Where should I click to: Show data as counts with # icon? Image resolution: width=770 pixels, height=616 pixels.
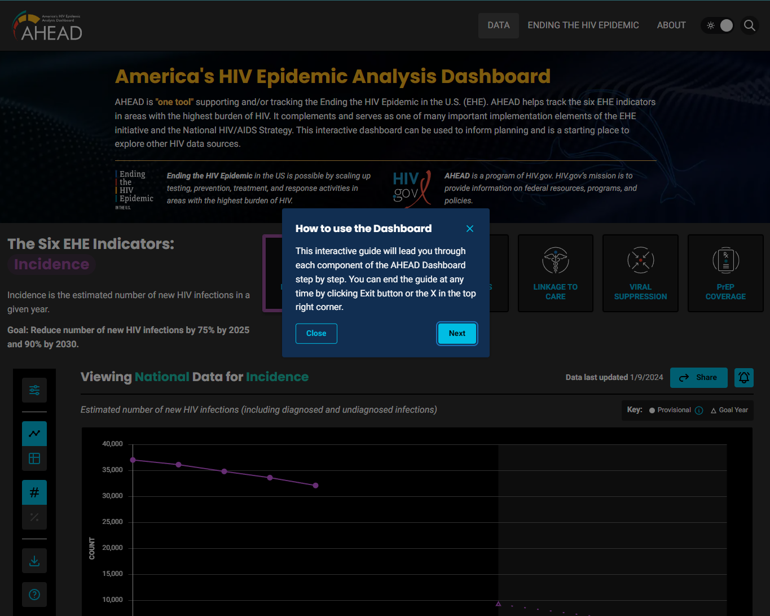[34, 492]
